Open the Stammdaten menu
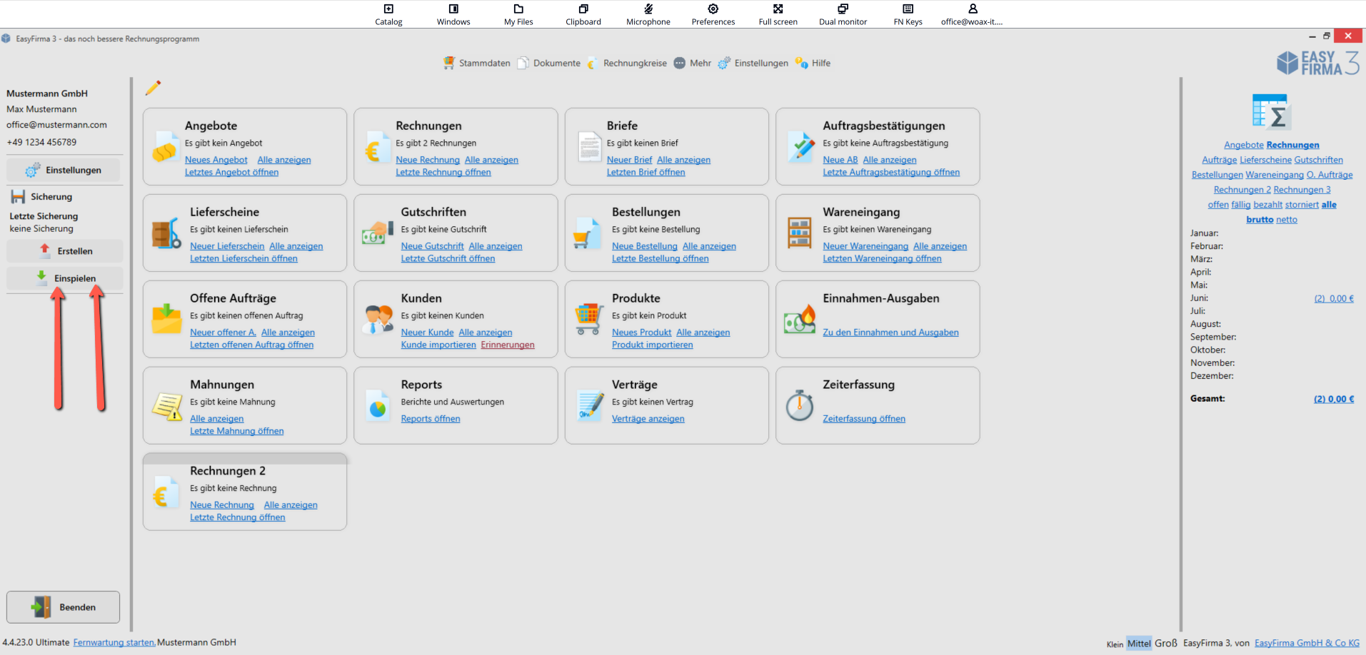1366x655 pixels. click(476, 64)
